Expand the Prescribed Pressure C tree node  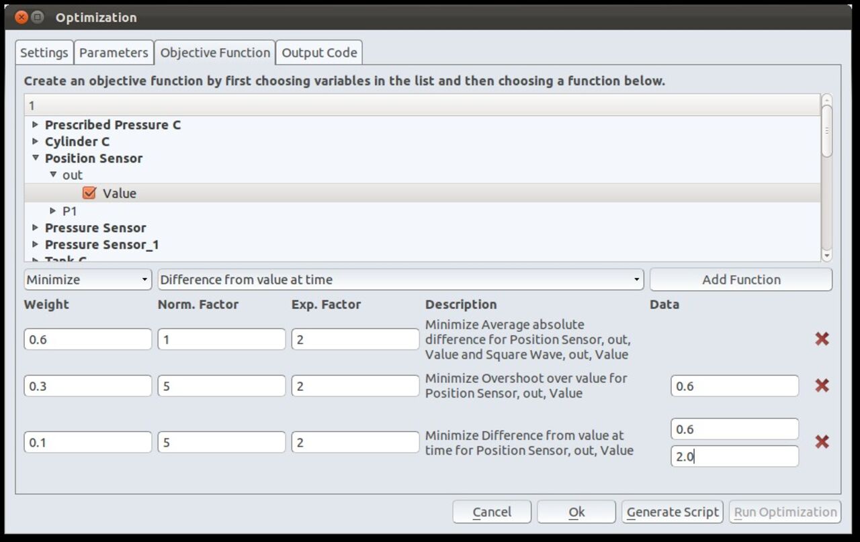tap(35, 125)
